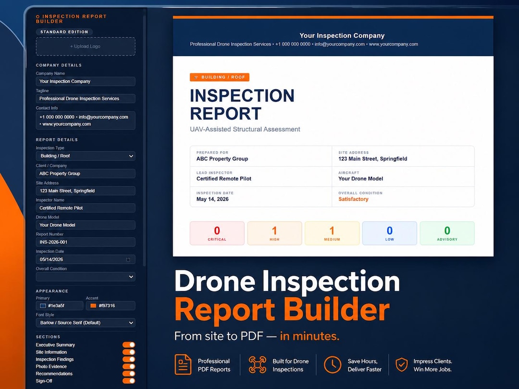Click the Inspector Name input field
Viewport: 519px width, 389px height.
[x=86, y=208]
